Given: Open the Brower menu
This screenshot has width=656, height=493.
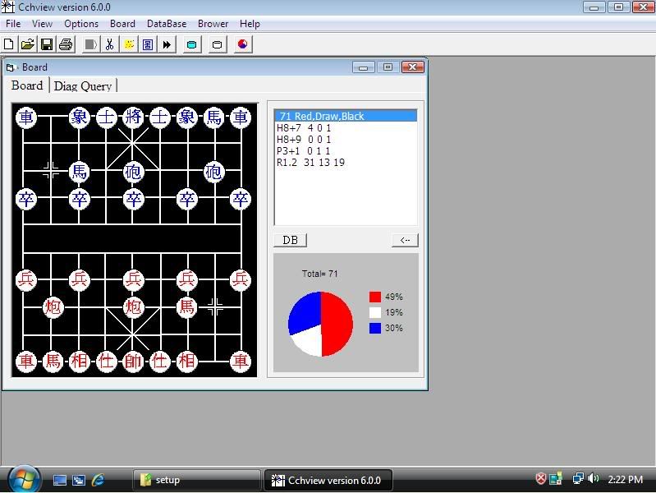Looking at the screenshot, I should [213, 24].
